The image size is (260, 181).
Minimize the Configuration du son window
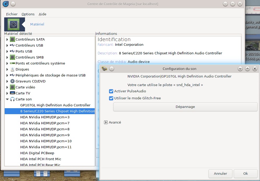click(x=240, y=69)
